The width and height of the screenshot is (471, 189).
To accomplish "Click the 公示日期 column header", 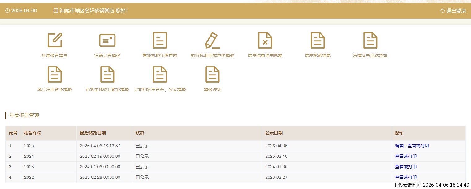I will point(274,133).
